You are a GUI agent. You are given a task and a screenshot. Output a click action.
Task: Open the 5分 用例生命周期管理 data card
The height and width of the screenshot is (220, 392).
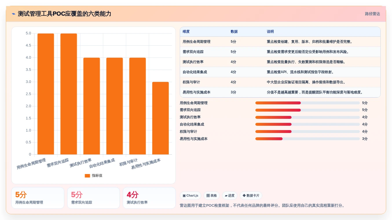click(x=38, y=198)
